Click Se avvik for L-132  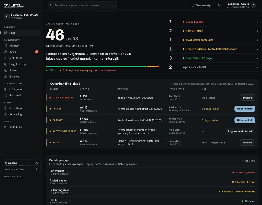click(248, 97)
